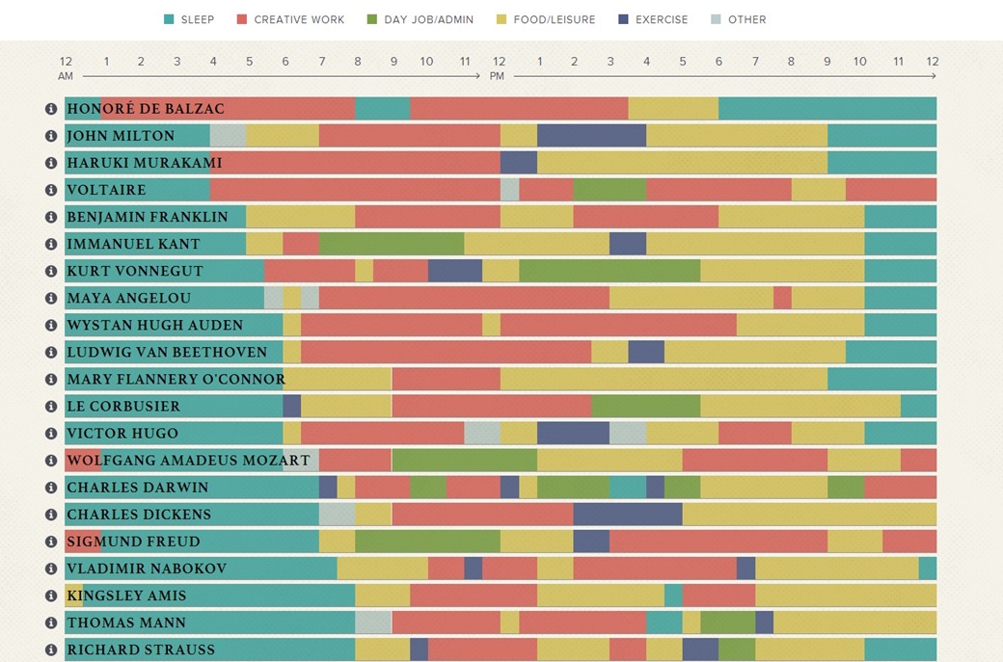Show info for Charles Dickens row
The height and width of the screenshot is (662, 1003).
pos(51,515)
